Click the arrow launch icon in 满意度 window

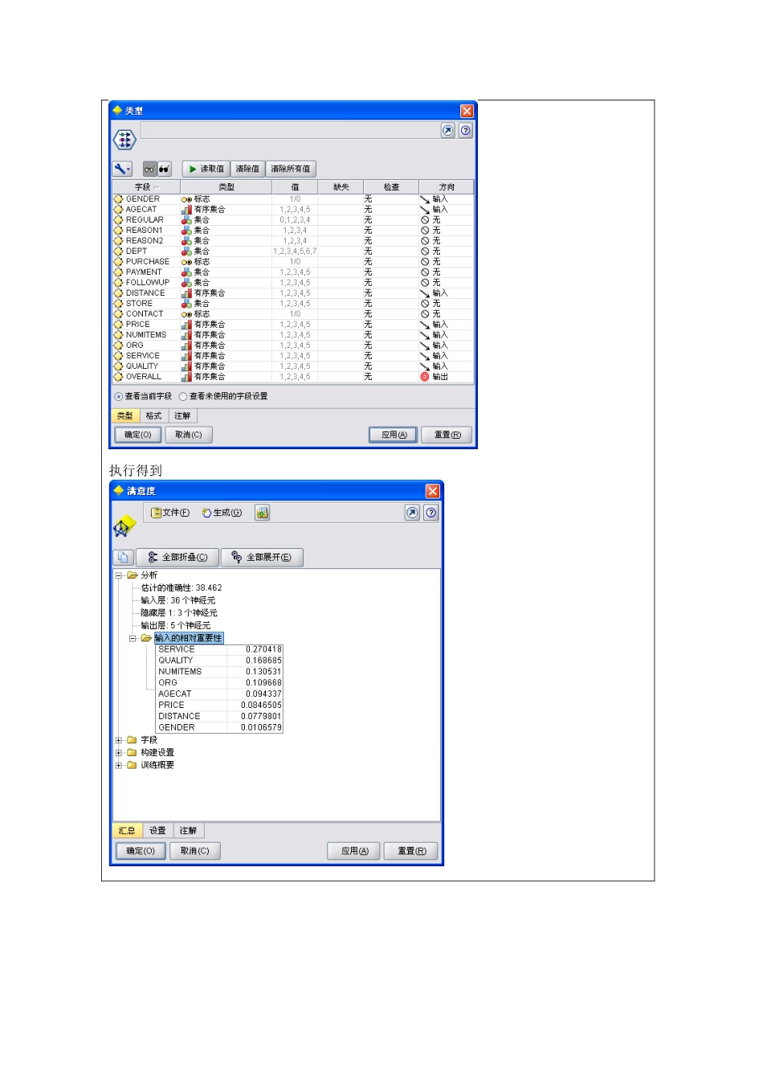point(412,513)
